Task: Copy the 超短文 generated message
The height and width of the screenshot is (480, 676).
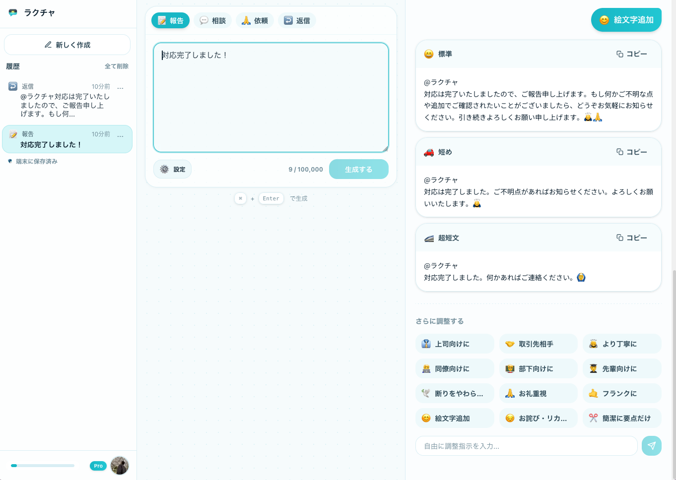Action: tap(631, 238)
